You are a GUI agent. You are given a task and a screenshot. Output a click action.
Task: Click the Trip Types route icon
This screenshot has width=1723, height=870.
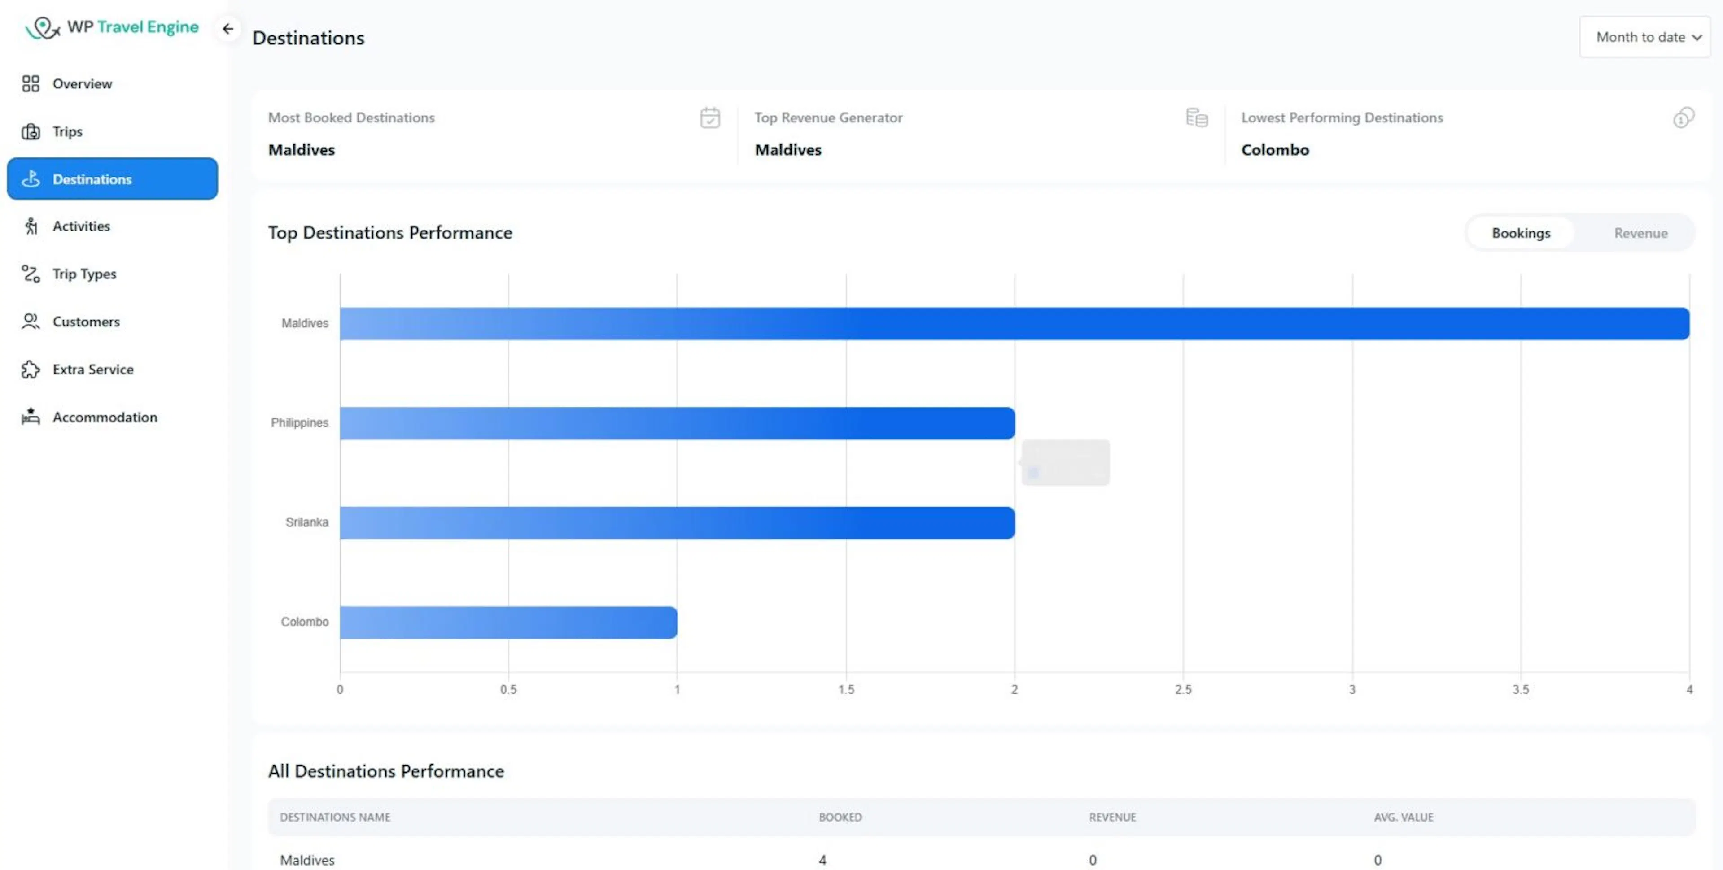click(31, 274)
